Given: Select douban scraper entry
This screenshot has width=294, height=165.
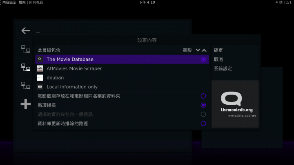Looking at the screenshot, I should coord(122,78).
